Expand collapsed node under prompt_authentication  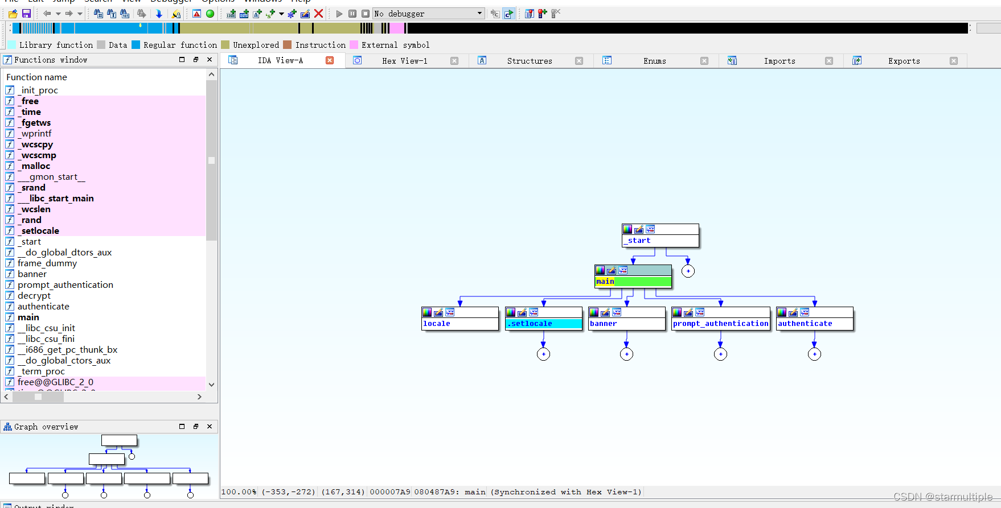coord(721,354)
